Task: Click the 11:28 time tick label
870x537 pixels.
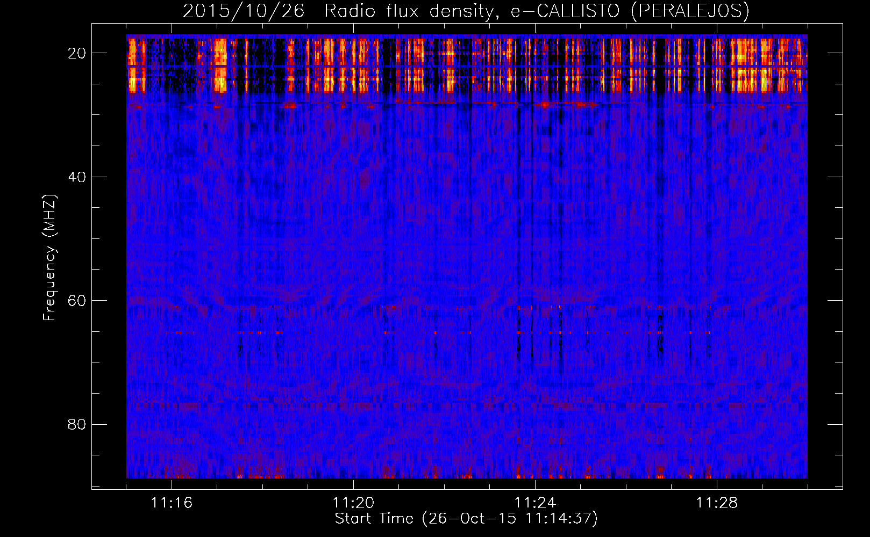Action: (717, 503)
